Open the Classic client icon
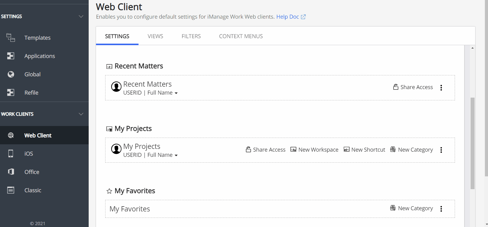The width and height of the screenshot is (488, 227). 11,190
